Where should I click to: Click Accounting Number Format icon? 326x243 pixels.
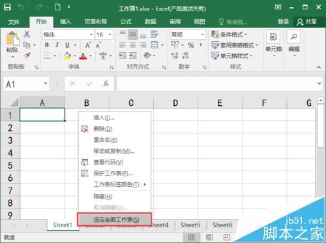(x=175, y=45)
